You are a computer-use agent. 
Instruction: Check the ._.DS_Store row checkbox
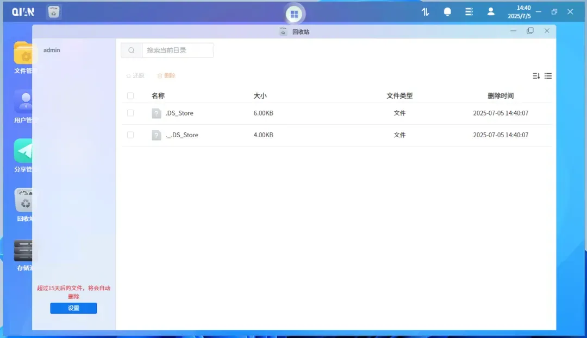point(130,135)
